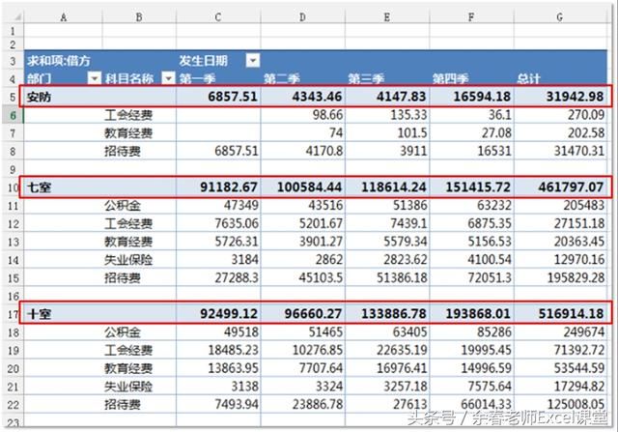Select cell with value 98.66
Image resolution: width=618 pixels, height=432 pixels.
point(302,115)
